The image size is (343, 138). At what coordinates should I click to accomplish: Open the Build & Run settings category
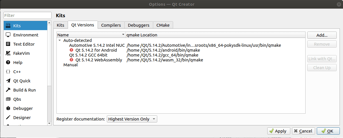pyautogui.click(x=24, y=90)
